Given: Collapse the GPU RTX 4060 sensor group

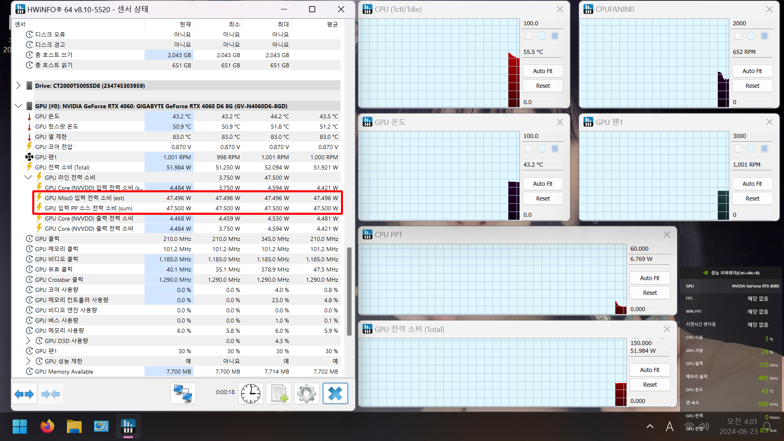Looking at the screenshot, I should (x=18, y=106).
